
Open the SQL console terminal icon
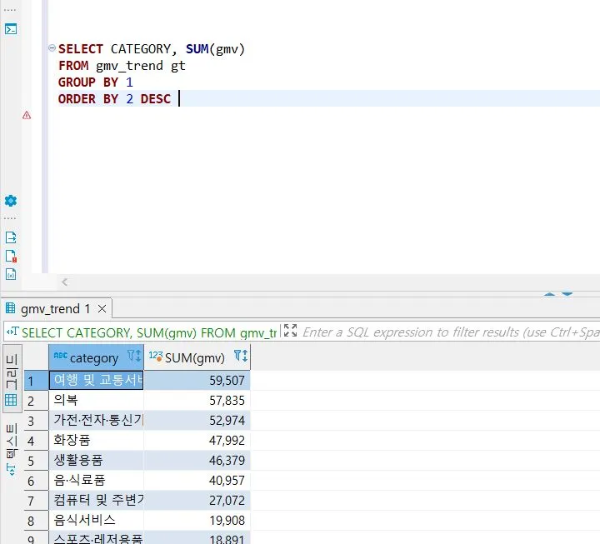click(11, 29)
